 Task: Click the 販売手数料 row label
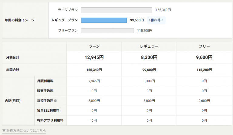pos(45,91)
